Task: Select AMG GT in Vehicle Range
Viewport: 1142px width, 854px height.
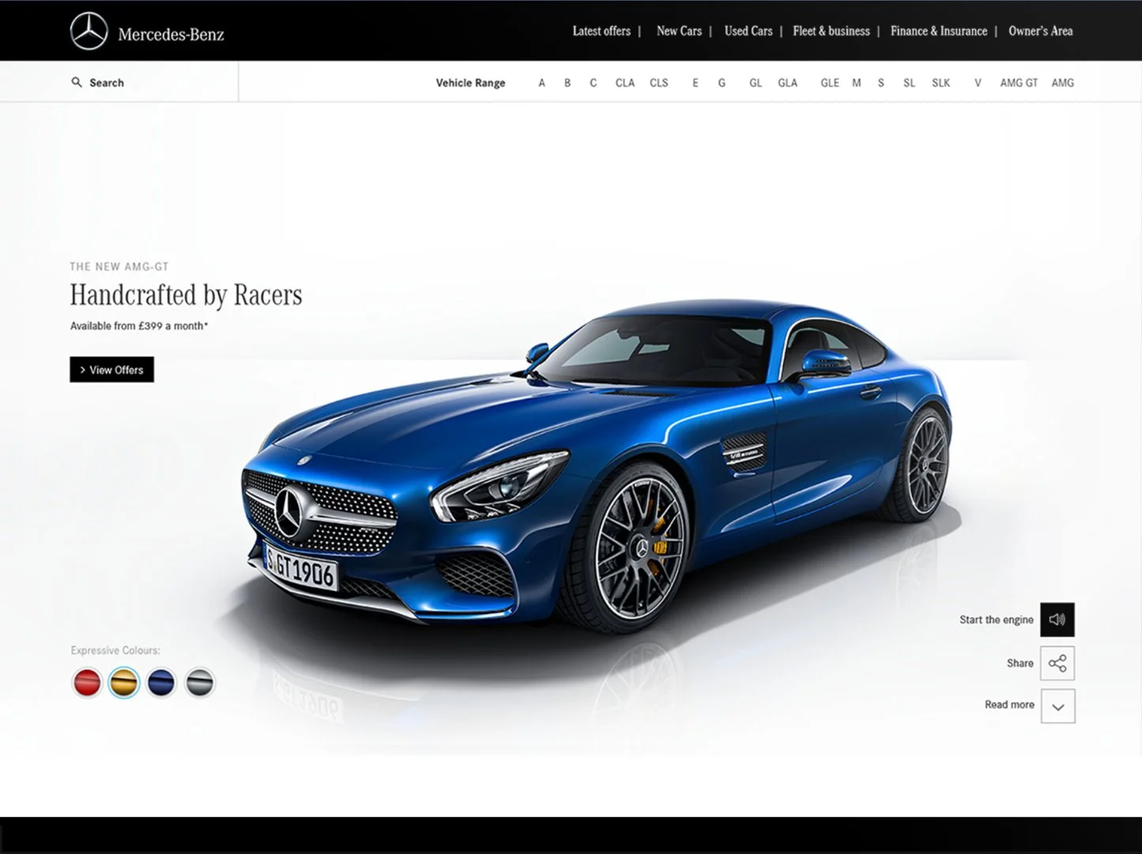Action: coord(1019,83)
